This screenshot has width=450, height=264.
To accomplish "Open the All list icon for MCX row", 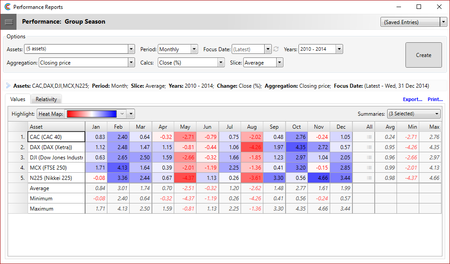I will pyautogui.click(x=369, y=168).
